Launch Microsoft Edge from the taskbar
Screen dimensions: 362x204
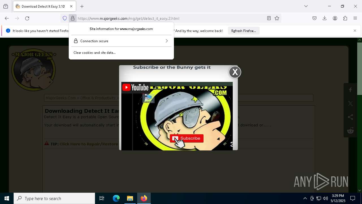pos(116,198)
